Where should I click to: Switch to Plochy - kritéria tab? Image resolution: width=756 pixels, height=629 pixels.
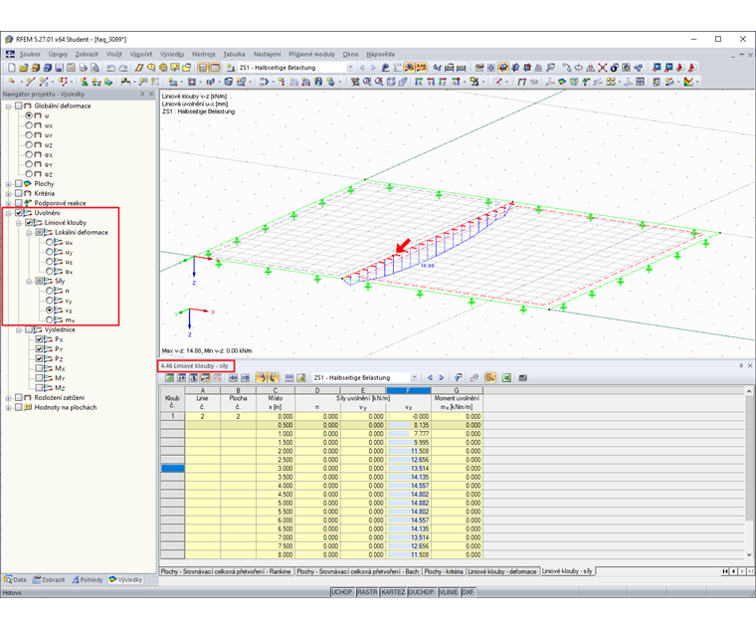[x=444, y=571]
